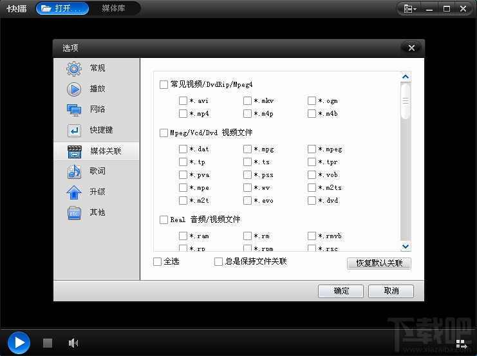Tick the 全选 select all checkbox
Image resolution: width=477 pixels, height=356 pixels.
click(x=157, y=261)
